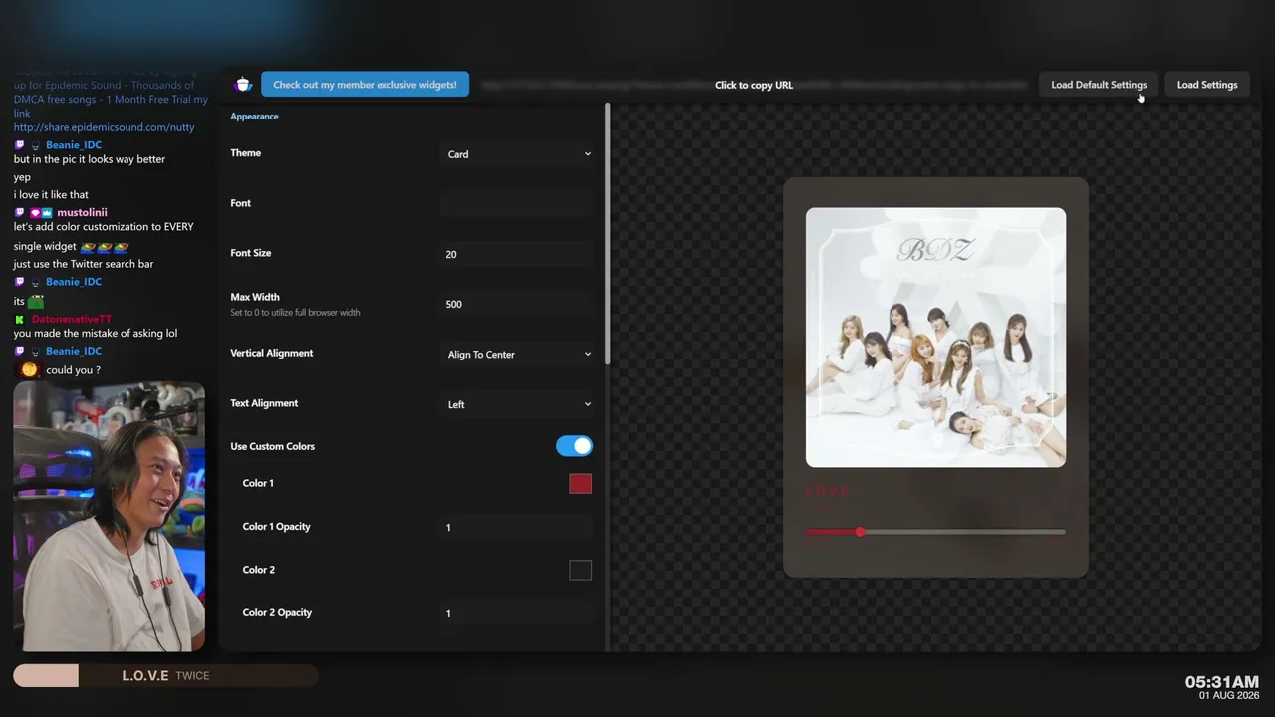Click the settings panel vertical scrollbar
1275x717 pixels.
(607, 234)
